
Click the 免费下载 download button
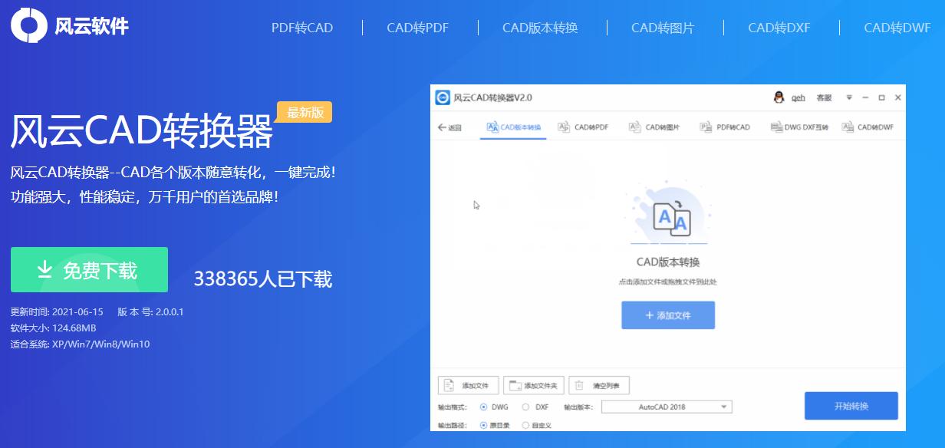coord(90,269)
